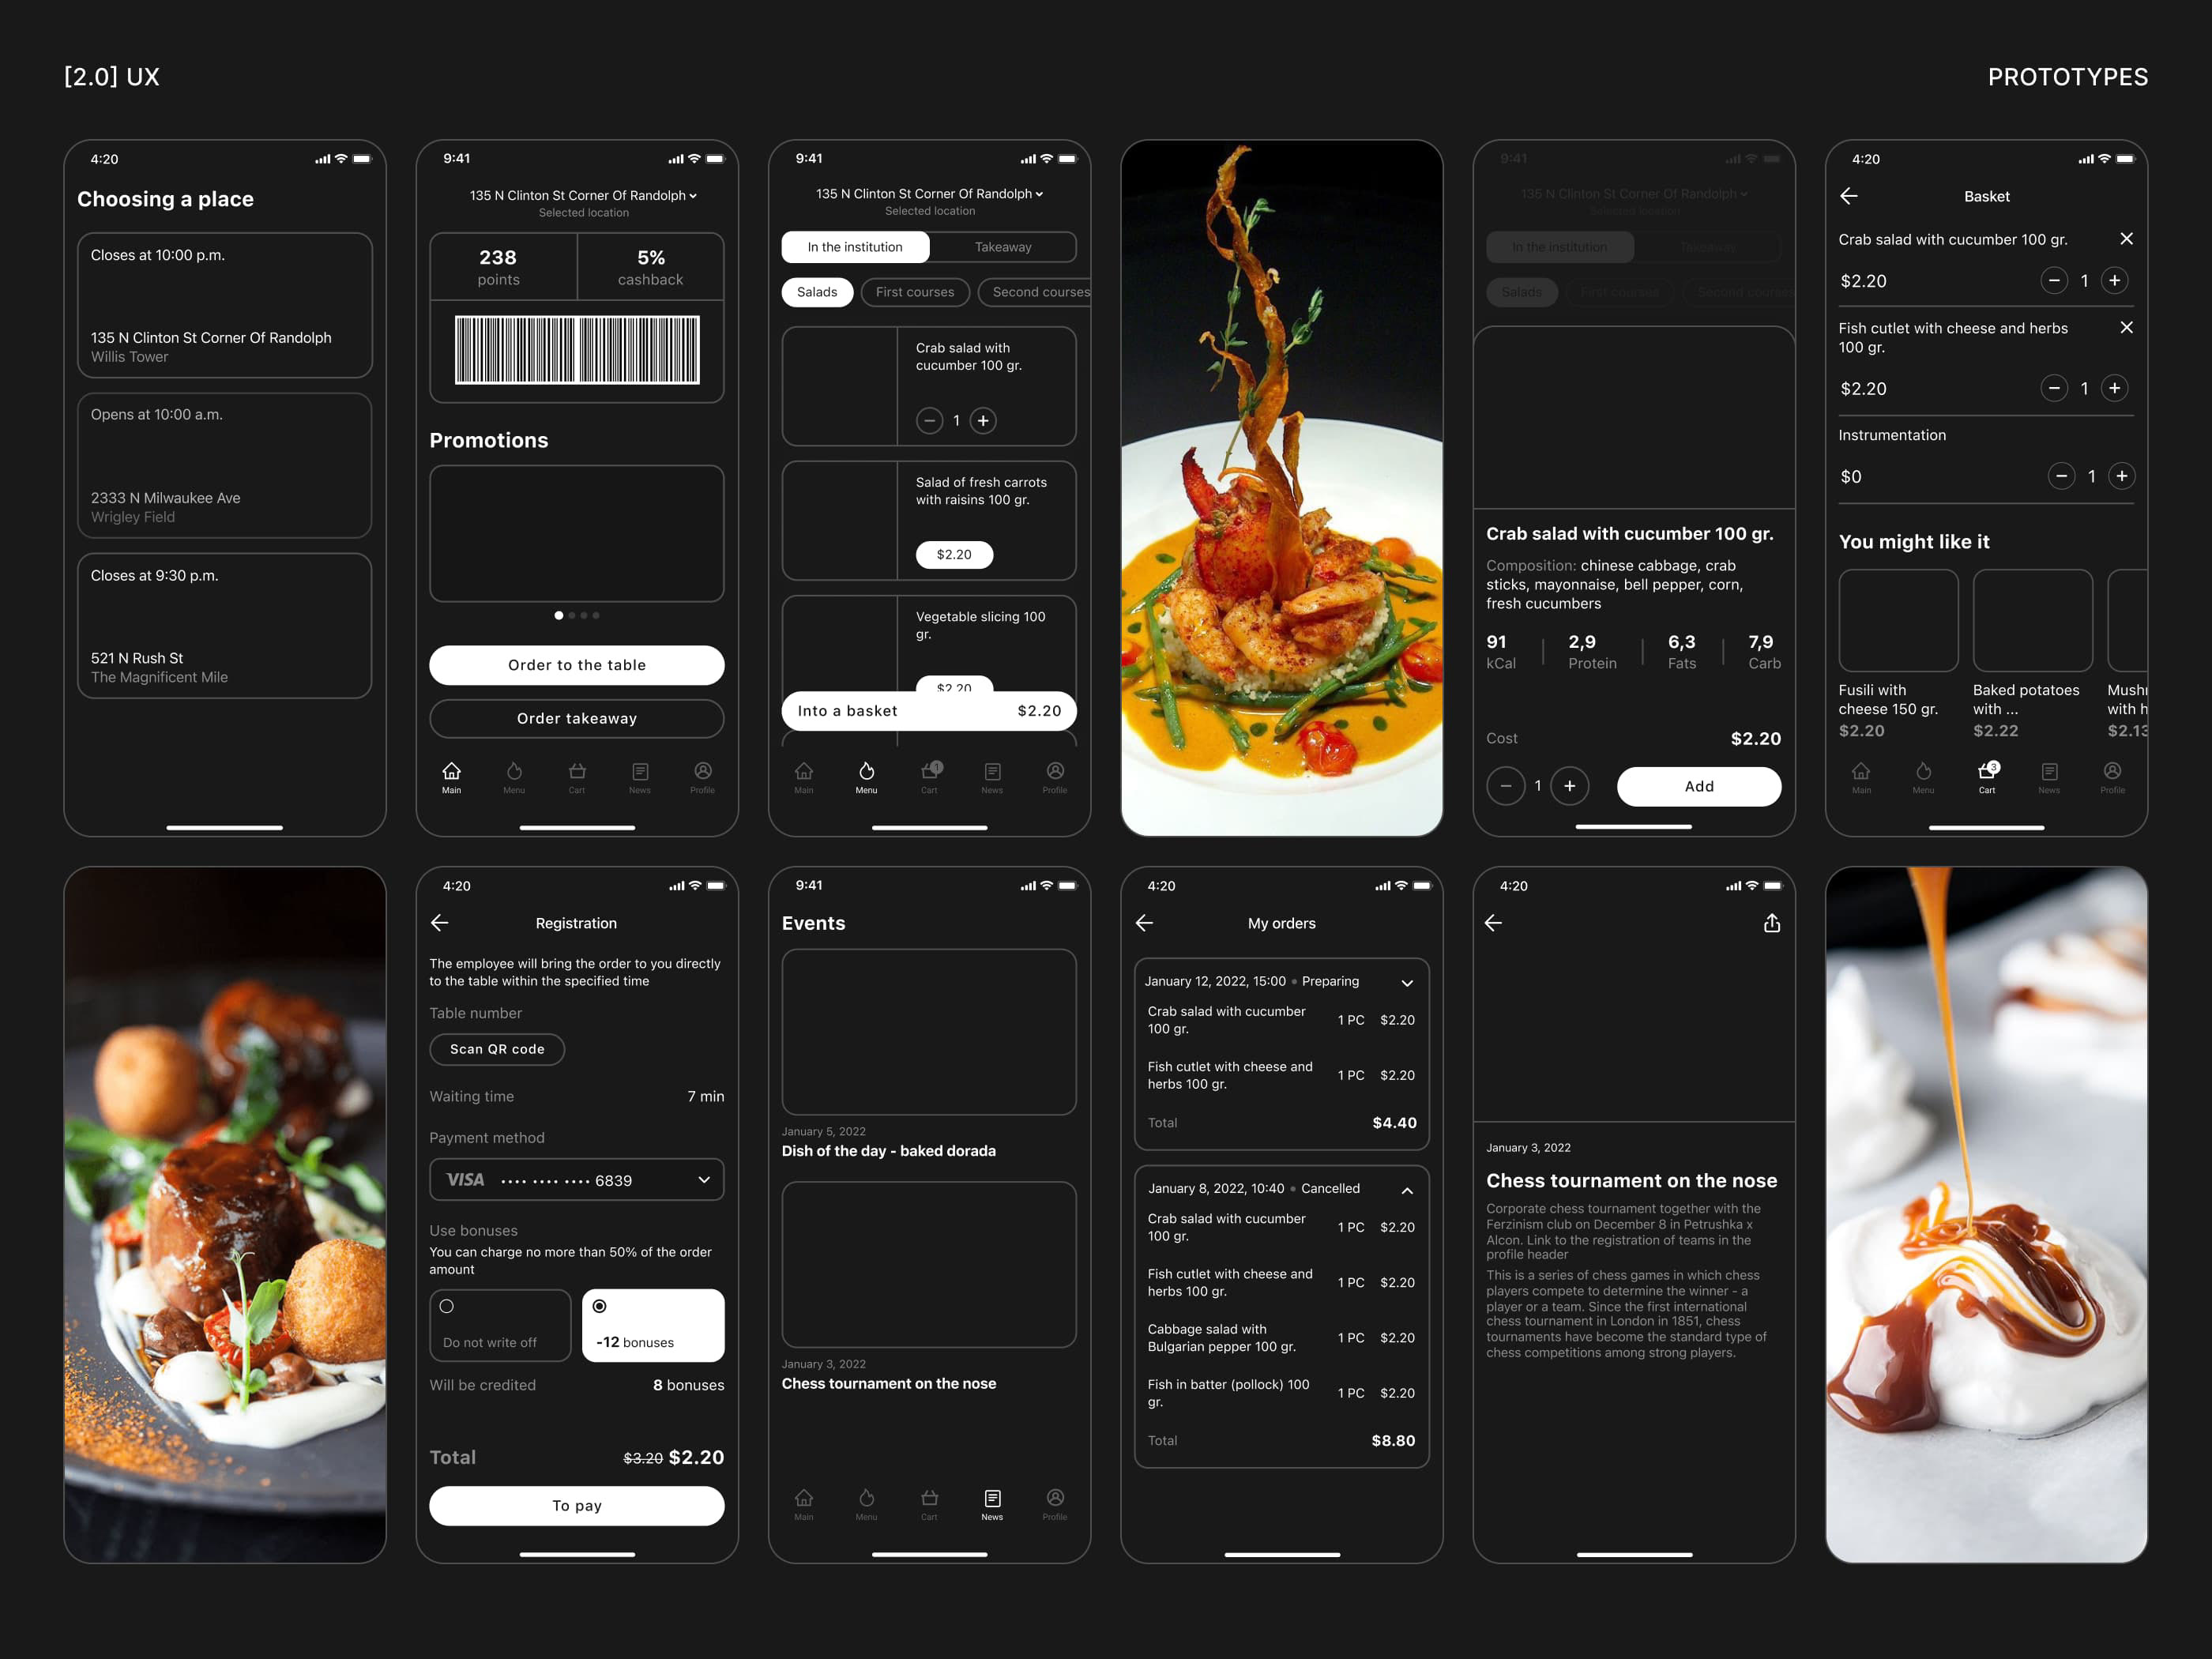Select the Salads category tab
This screenshot has width=2212, height=1659.
pos(817,292)
